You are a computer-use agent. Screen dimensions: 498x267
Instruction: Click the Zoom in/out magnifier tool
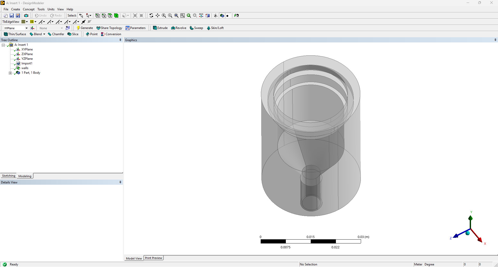[164, 16]
